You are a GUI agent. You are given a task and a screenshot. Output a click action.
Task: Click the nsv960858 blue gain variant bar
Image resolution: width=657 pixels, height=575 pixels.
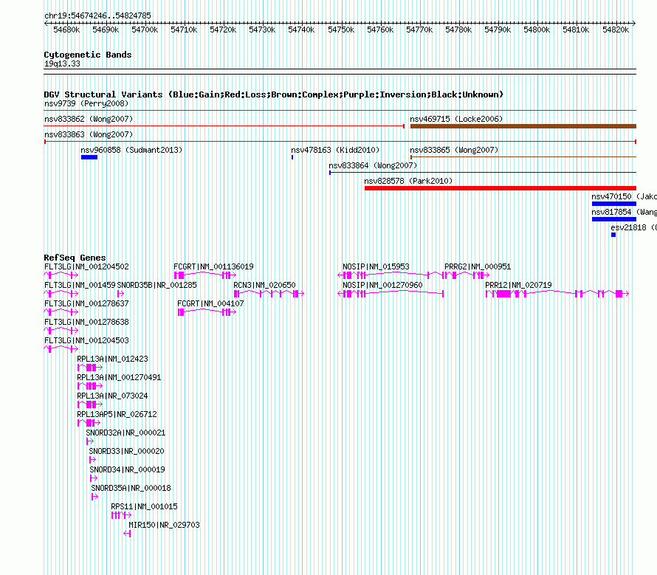89,157
